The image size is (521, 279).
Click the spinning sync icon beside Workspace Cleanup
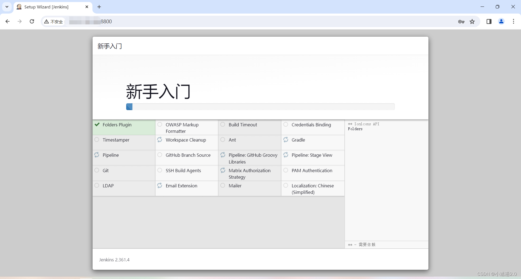pyautogui.click(x=160, y=140)
